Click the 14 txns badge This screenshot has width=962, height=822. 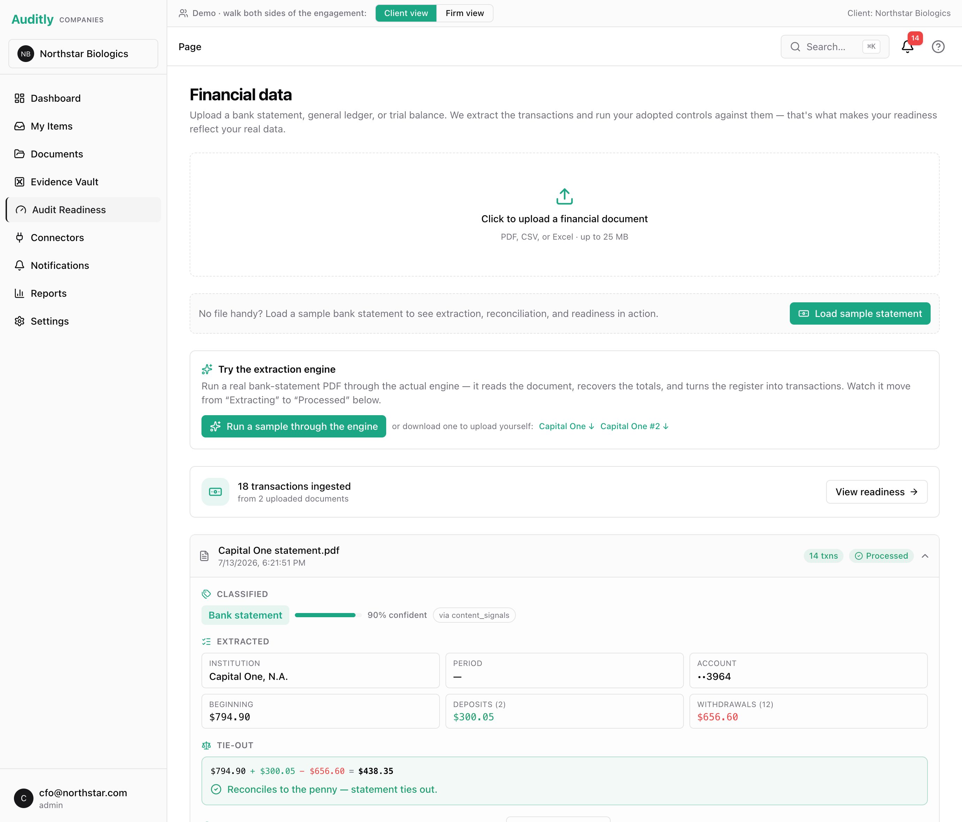click(x=823, y=556)
